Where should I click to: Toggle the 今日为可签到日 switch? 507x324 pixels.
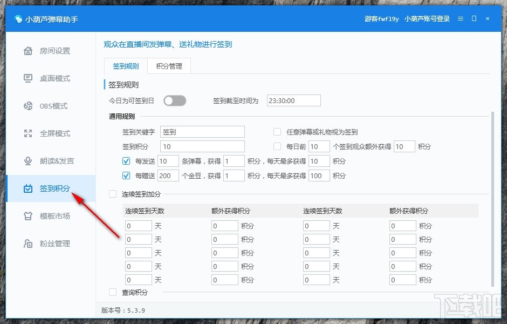click(175, 100)
